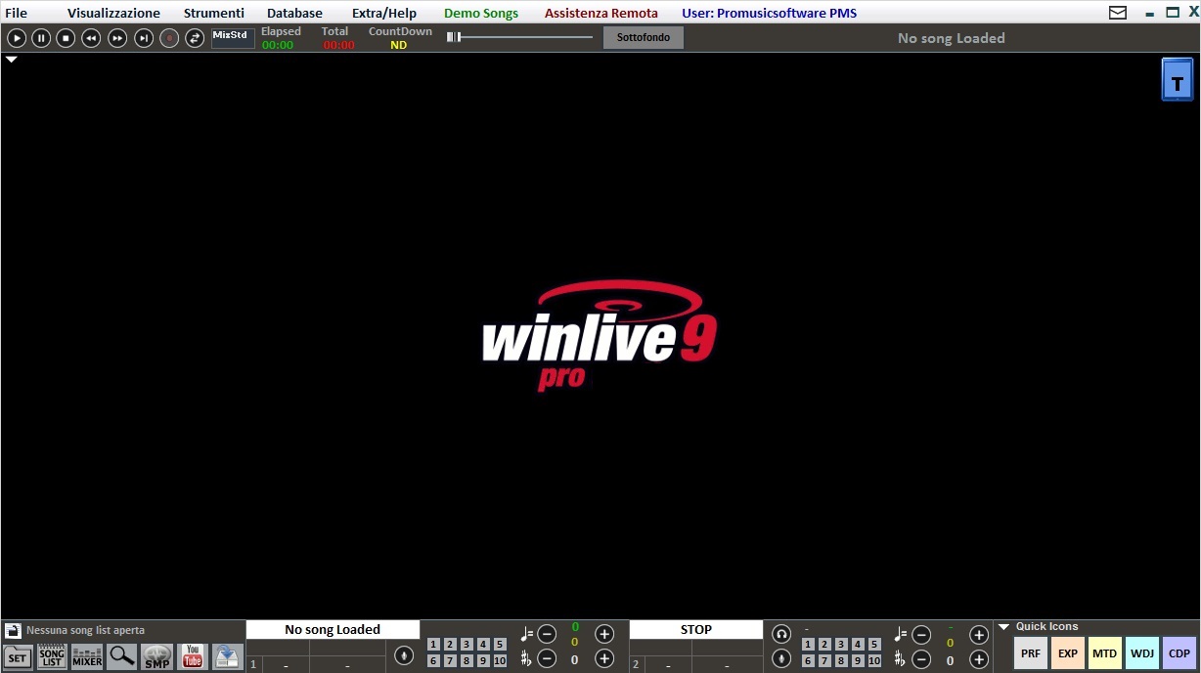
Task: Open the SMP sampler icon
Action: pos(157,656)
